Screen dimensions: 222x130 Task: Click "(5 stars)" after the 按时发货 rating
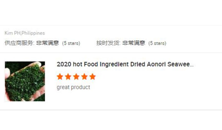point(157,43)
